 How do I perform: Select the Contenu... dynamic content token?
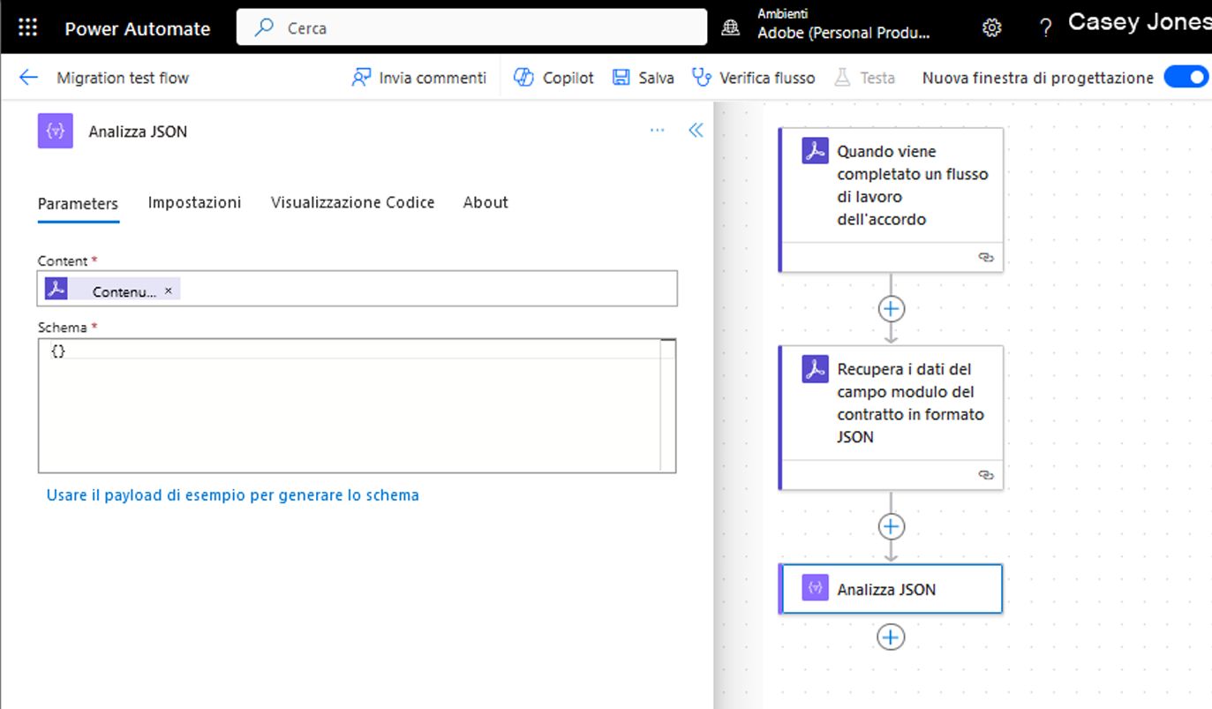(112, 290)
